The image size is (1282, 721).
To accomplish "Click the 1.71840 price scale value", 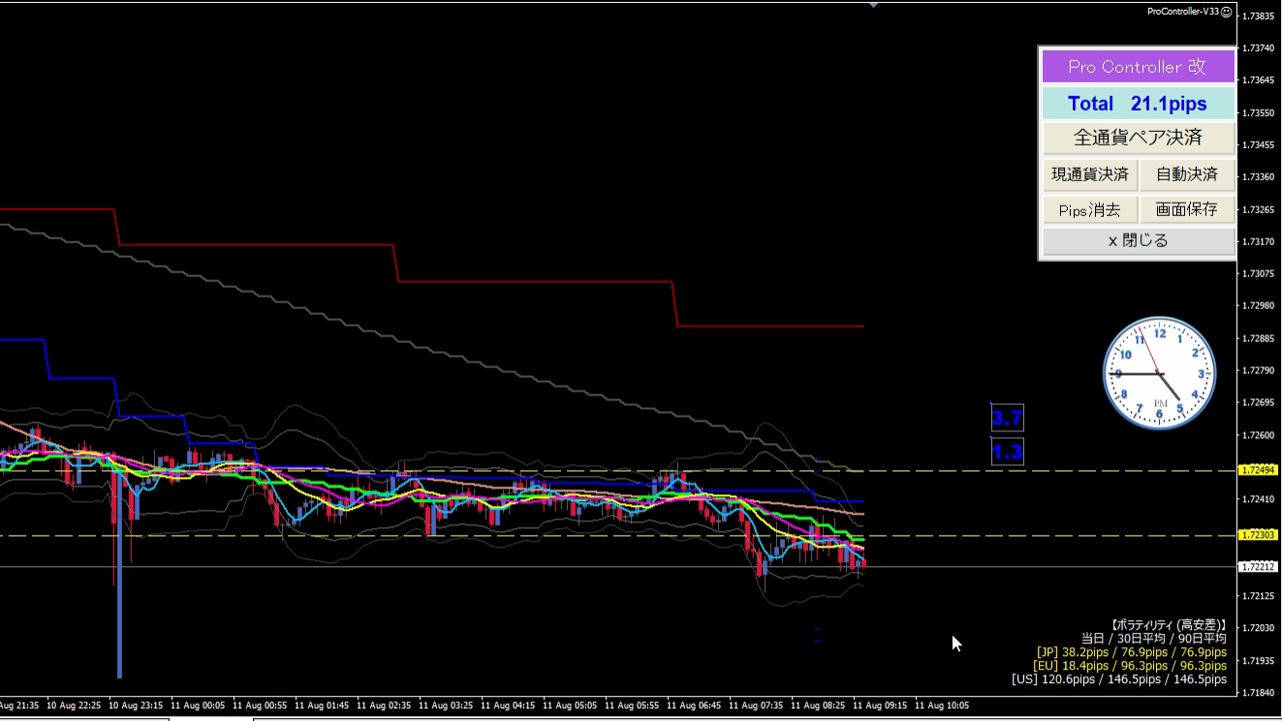I will [1261, 692].
